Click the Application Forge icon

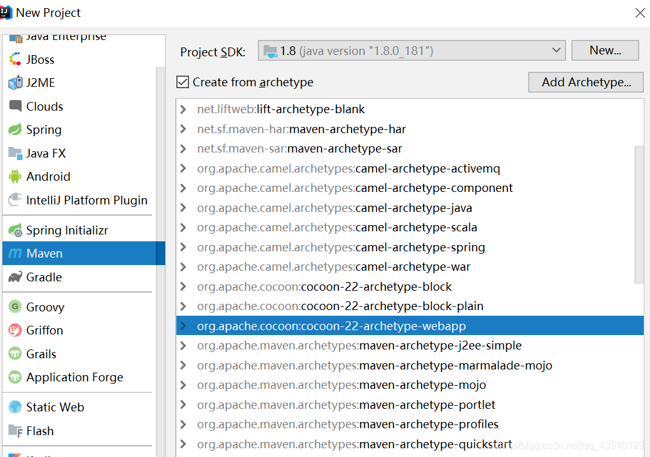point(16,377)
